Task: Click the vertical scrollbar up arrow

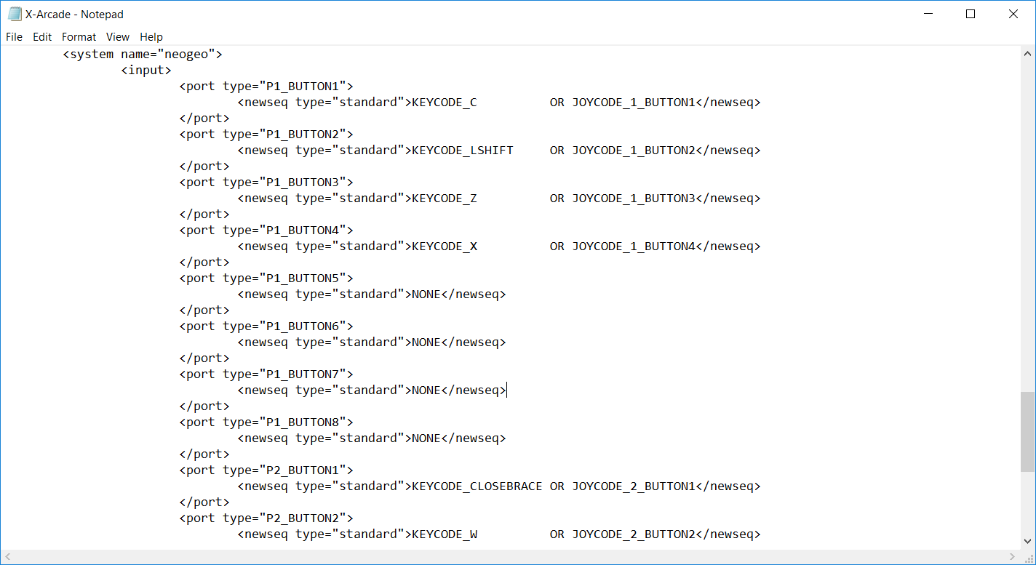Action: click(1028, 53)
